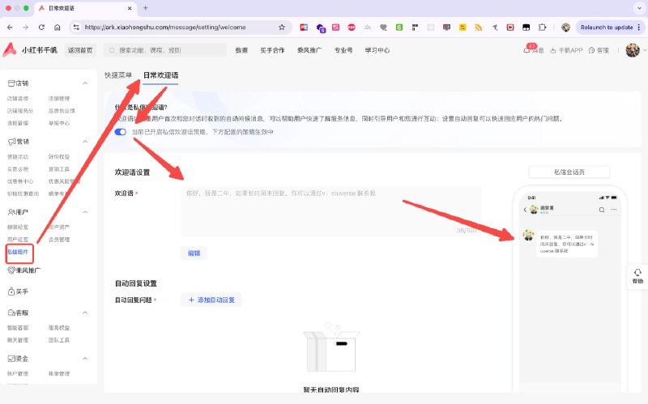Open a new browser tab
Viewport: 648px width, 404px height.
coord(146,8)
